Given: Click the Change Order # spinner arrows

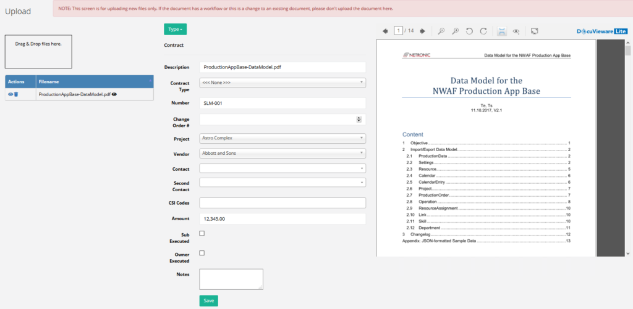Looking at the screenshot, I should [359, 119].
